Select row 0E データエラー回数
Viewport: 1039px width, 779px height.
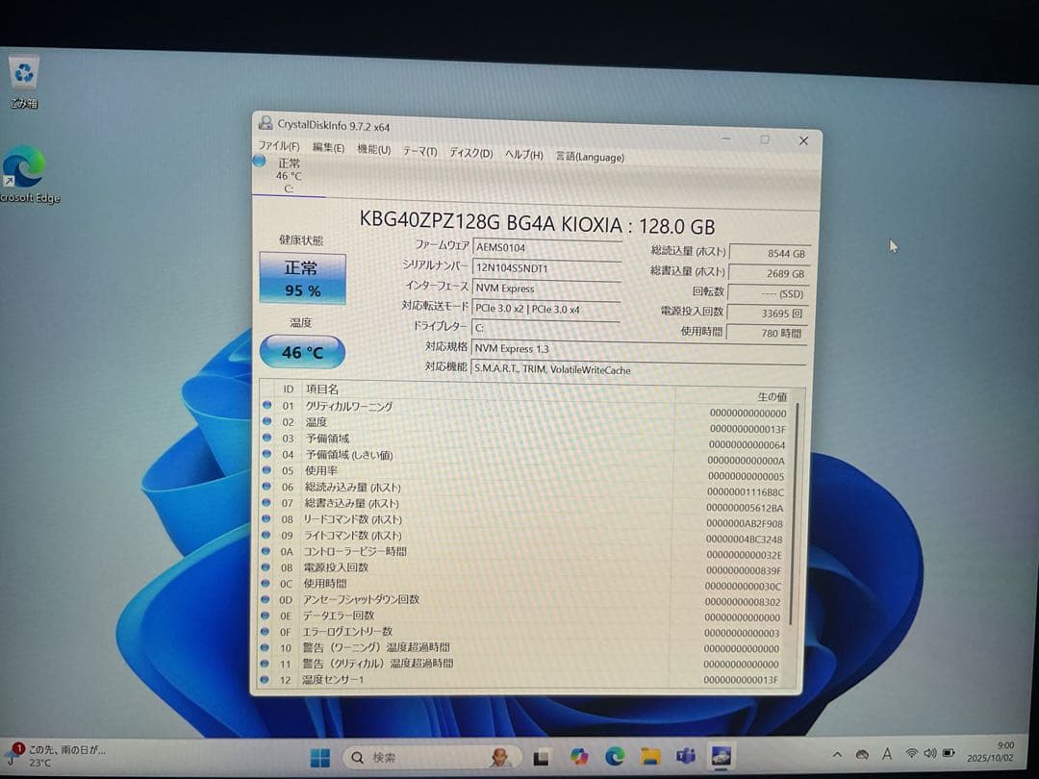point(522,616)
